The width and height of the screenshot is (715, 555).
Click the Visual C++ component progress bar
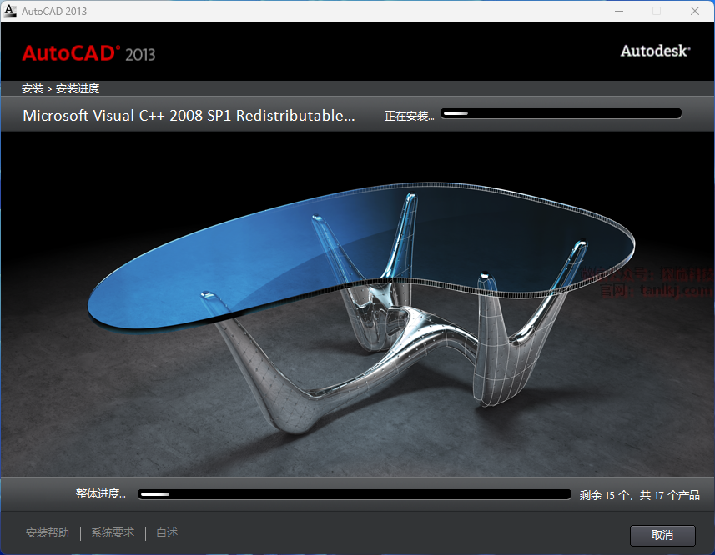click(561, 113)
